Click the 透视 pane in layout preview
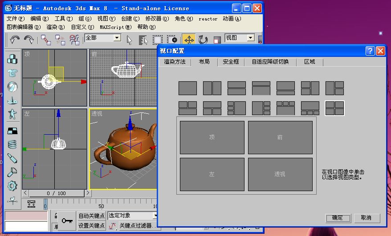The height and width of the screenshot is (236, 391). pyautogui.click(x=280, y=174)
